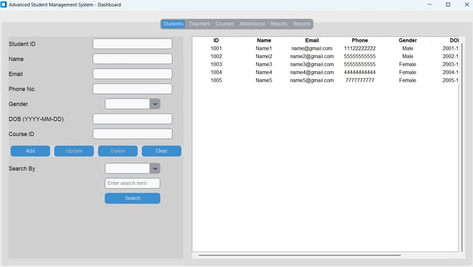473x267 pixels.
Task: Select the DOB (YYYY-MM-DD) input field
Action: coord(132,119)
